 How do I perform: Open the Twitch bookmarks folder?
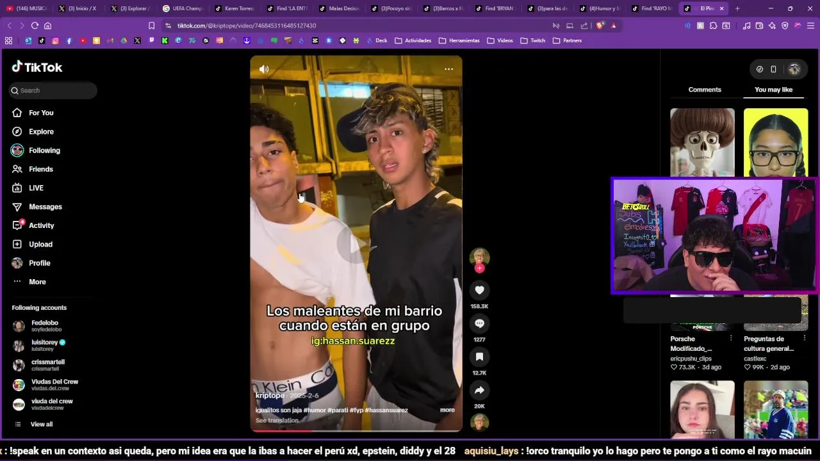pos(533,40)
